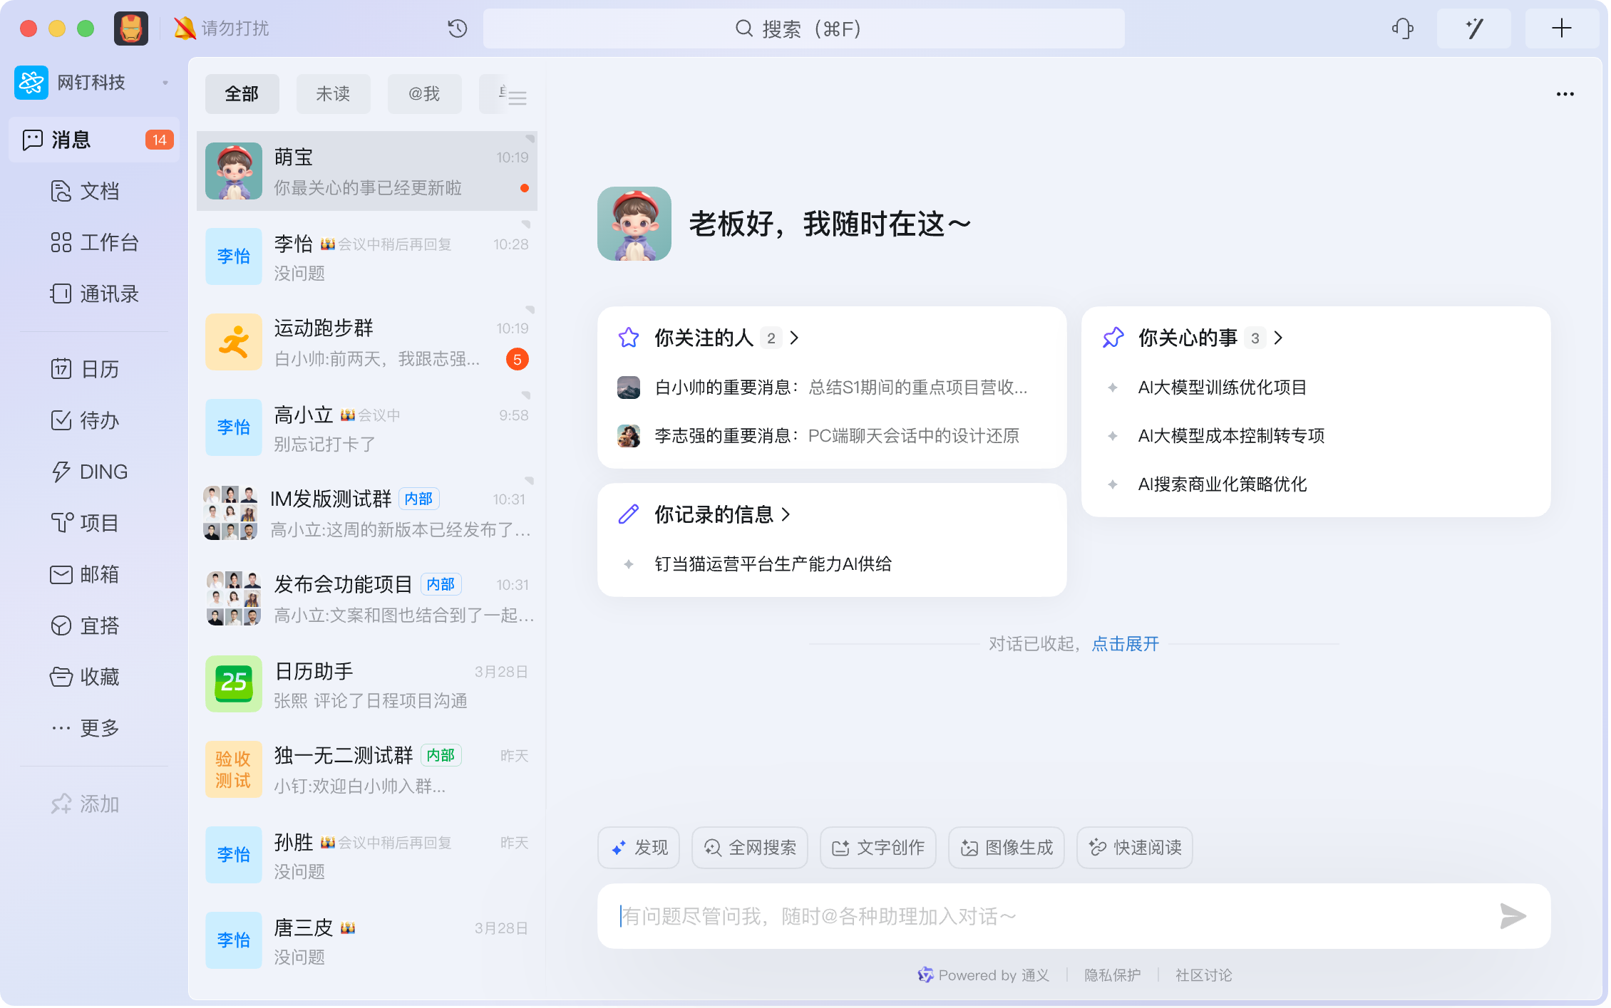Click the 点击展开 link
The image size is (1611, 1008).
tap(1125, 644)
